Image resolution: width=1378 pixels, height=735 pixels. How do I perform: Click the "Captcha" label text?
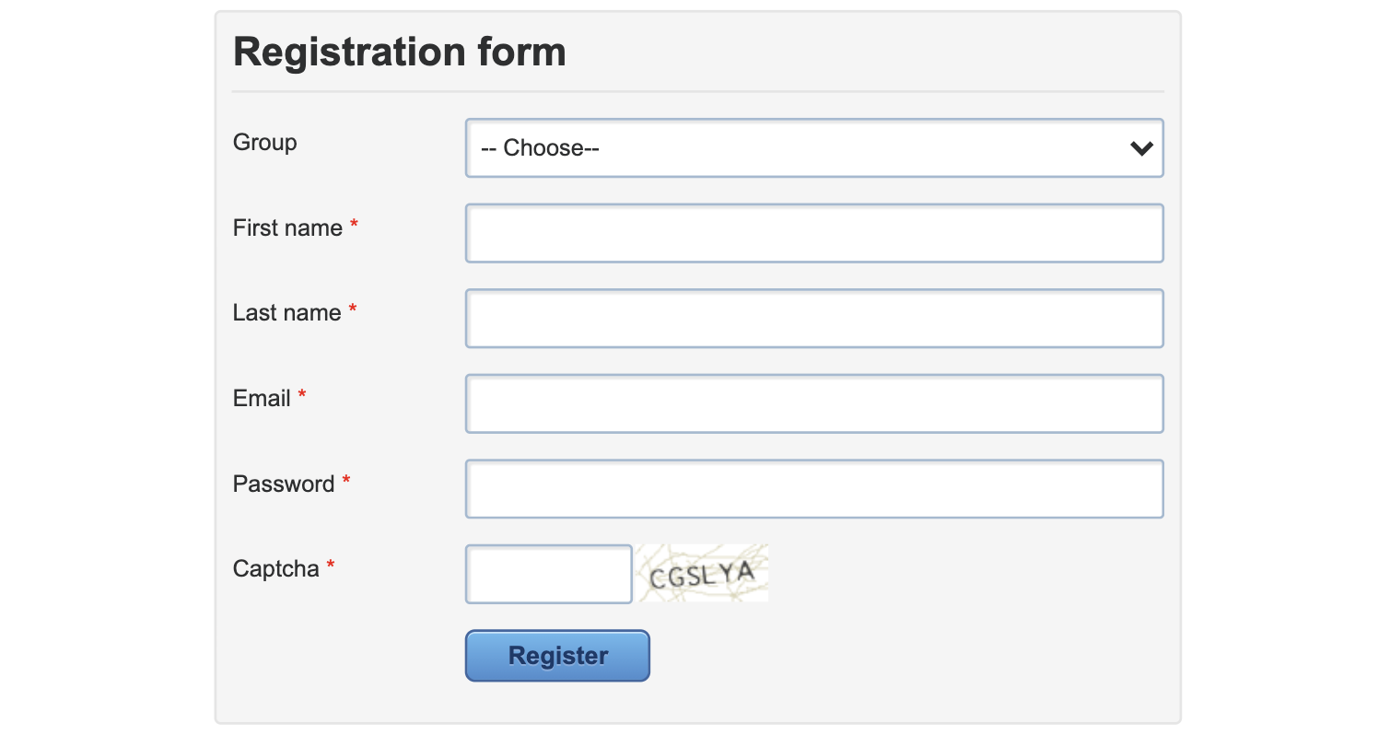coord(276,569)
